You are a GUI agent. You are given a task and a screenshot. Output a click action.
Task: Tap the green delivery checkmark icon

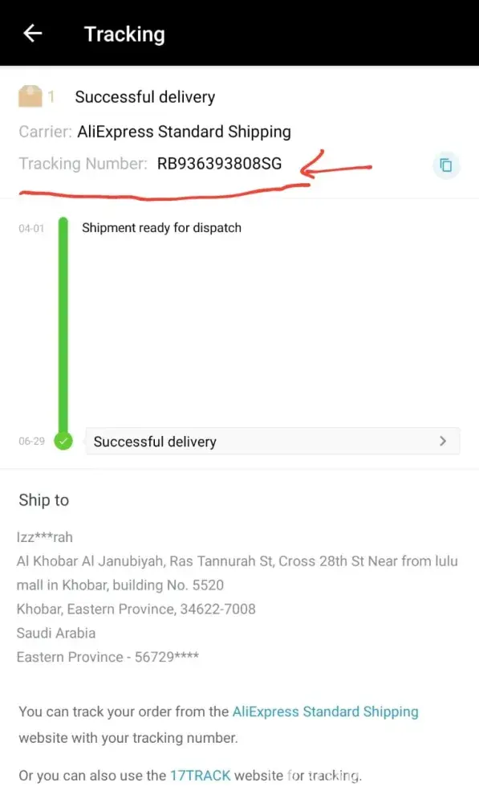point(63,441)
